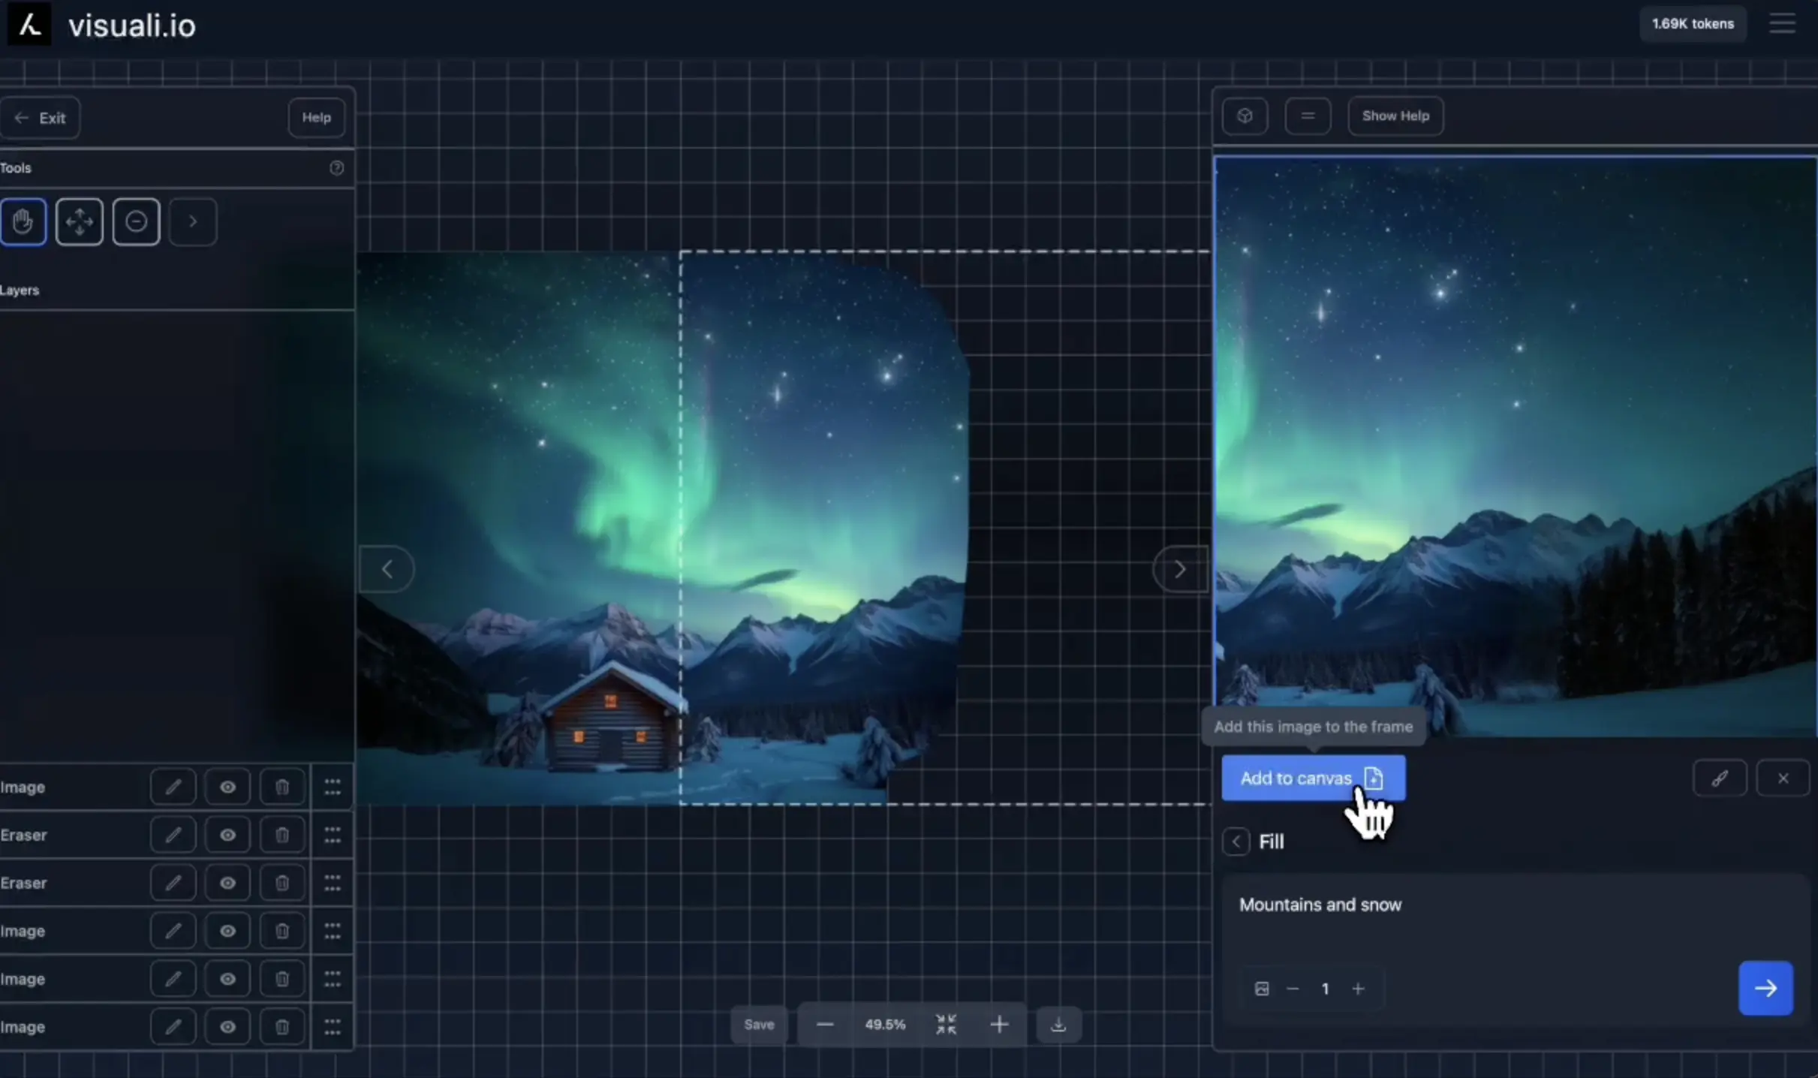
Task: Click the two-line collapse icon beside Show Help
Action: [x=1308, y=116]
